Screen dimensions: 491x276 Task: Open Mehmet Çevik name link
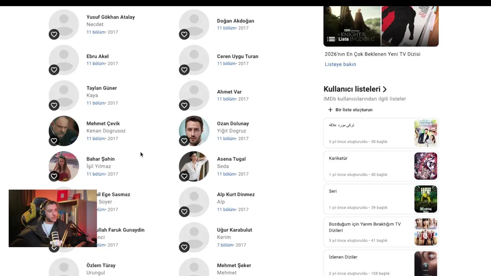[103, 123]
